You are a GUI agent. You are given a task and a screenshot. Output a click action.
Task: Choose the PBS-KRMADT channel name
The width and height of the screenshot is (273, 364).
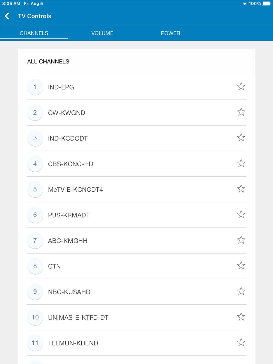pyautogui.click(x=69, y=215)
